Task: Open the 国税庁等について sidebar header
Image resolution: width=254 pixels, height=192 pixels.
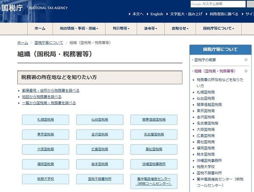Action: 220,50
